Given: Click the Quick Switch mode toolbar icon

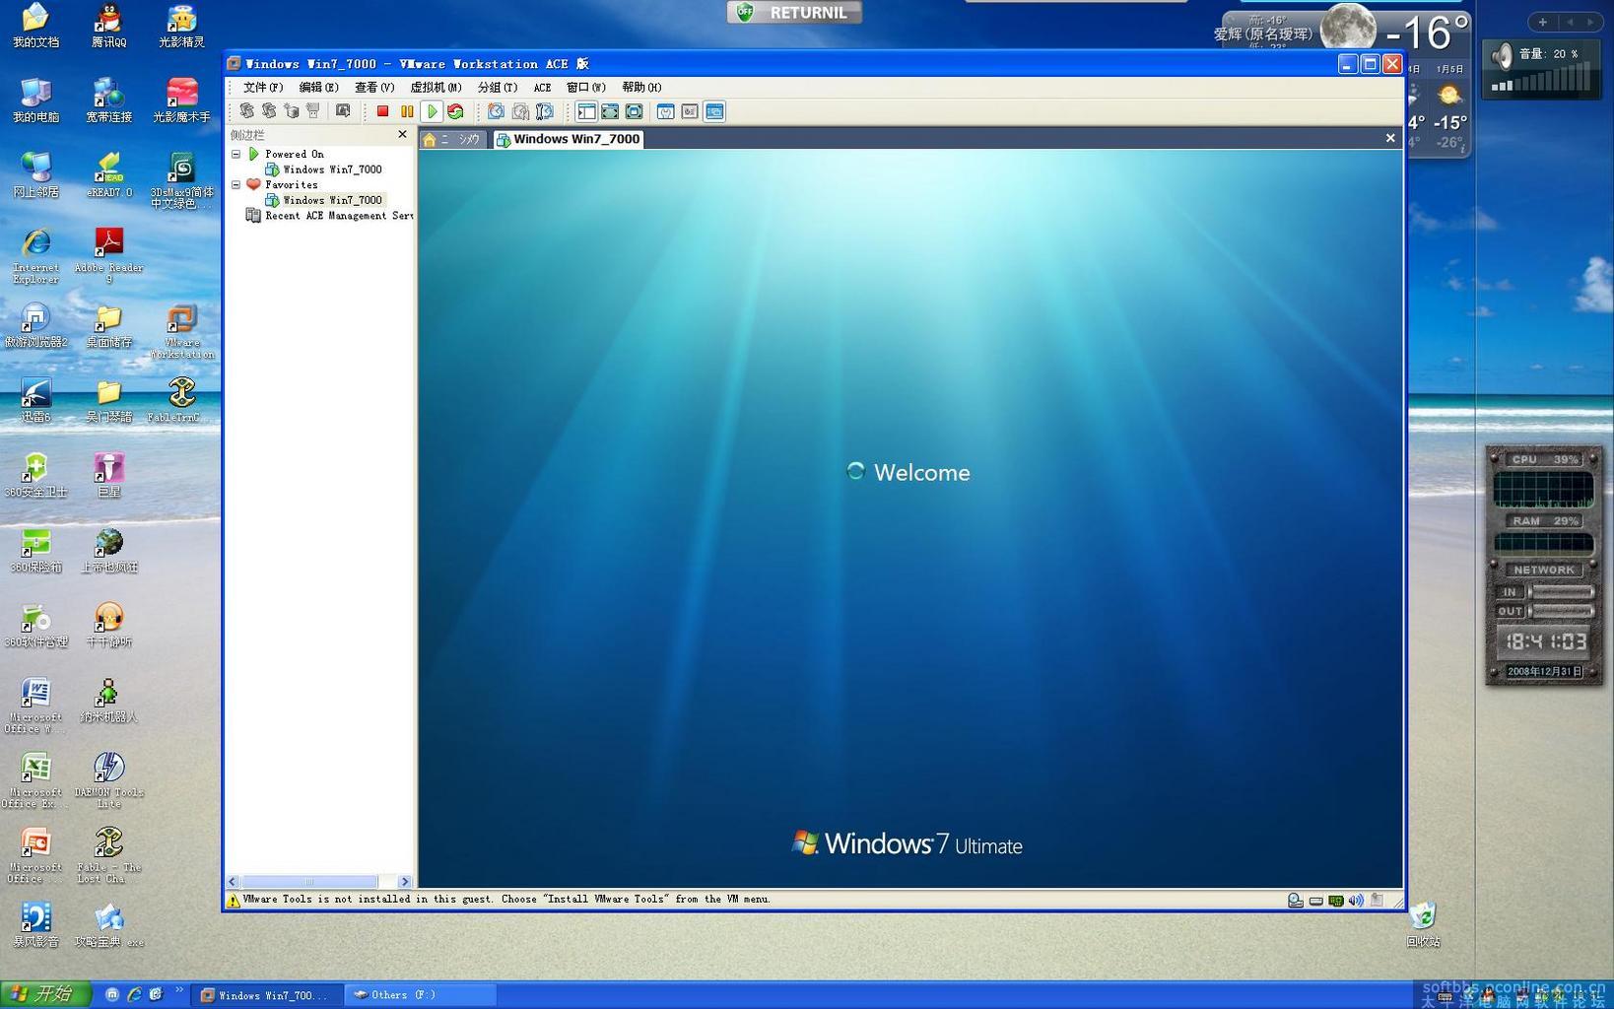Looking at the screenshot, I should [x=635, y=111].
